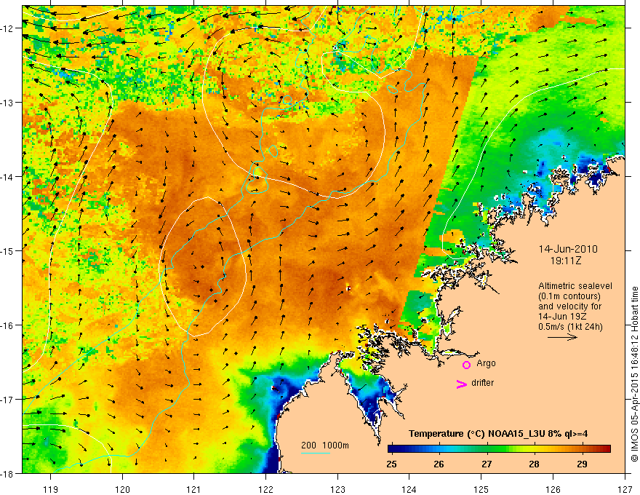The height and width of the screenshot is (495, 640).
Task: Click the 'and velocity for' caption line
Action: point(569,306)
